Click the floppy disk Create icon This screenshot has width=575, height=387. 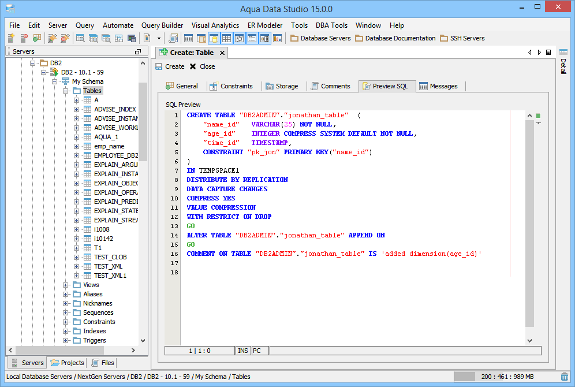pyautogui.click(x=159, y=66)
